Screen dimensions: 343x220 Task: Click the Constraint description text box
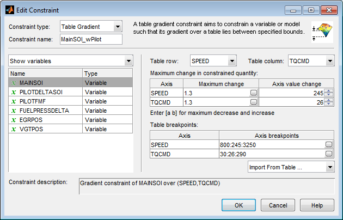(207, 186)
